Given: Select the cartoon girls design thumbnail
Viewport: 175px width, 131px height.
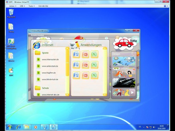Looking at the screenshot, I should (124, 72).
